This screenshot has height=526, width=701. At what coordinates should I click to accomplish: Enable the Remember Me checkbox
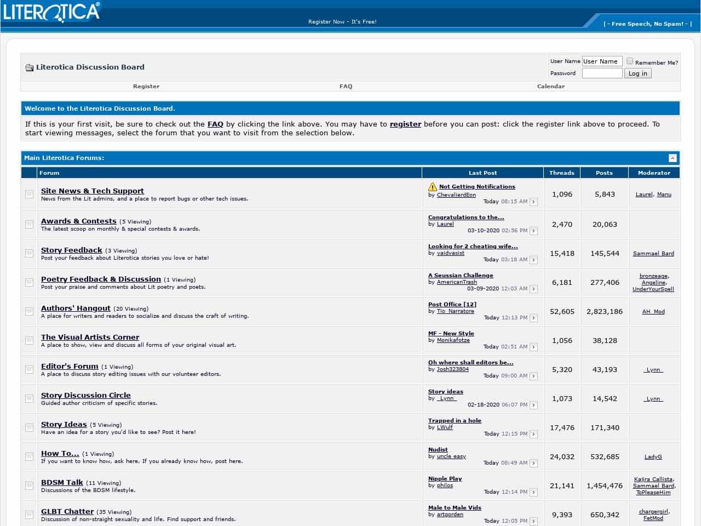(x=630, y=61)
